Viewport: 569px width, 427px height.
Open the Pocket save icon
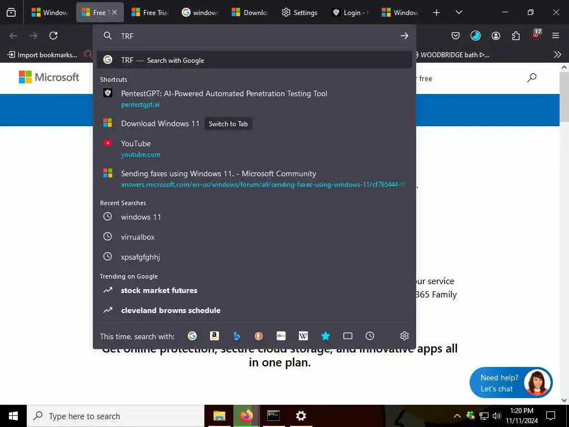click(x=456, y=36)
